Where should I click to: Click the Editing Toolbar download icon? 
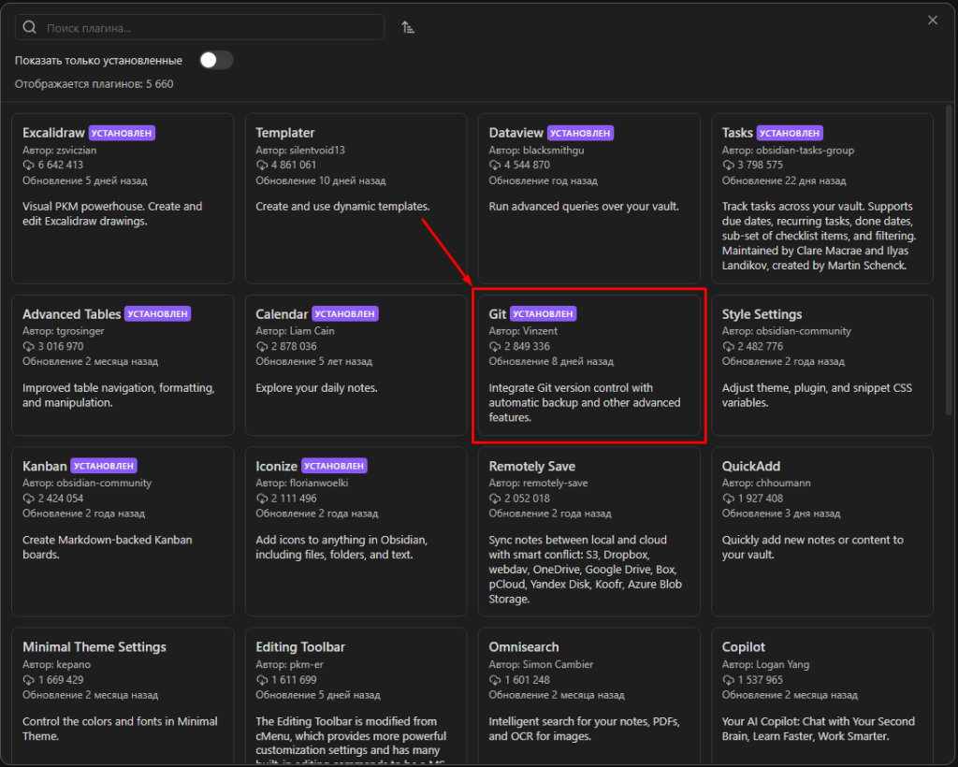(262, 680)
